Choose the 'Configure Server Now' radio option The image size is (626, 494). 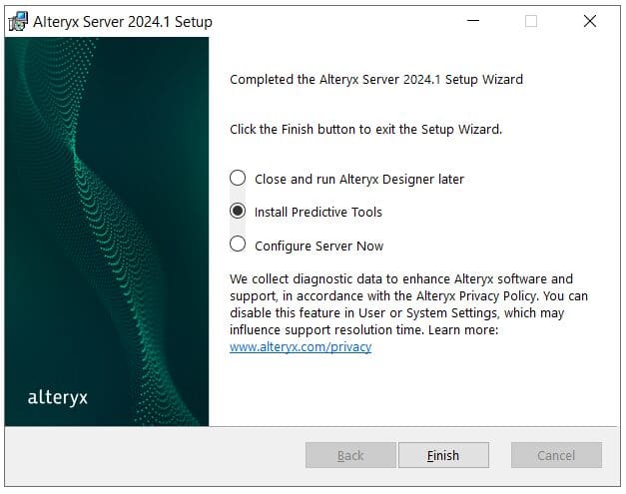coord(238,245)
